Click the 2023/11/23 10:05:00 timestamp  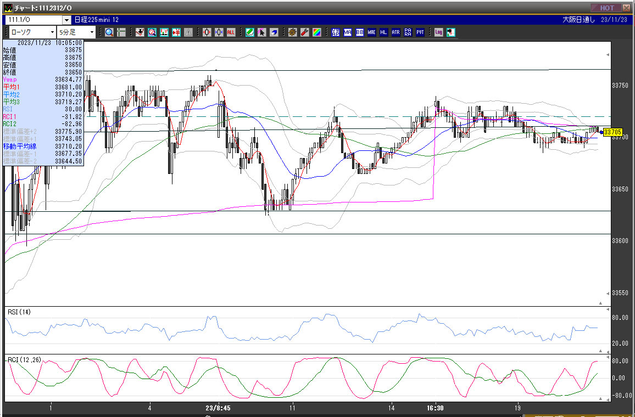[x=50, y=43]
